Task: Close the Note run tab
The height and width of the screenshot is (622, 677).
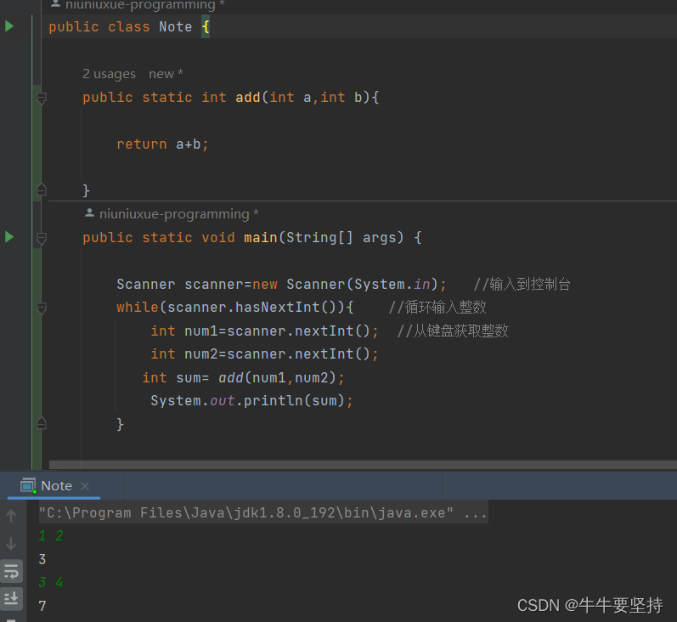Action: click(x=85, y=486)
